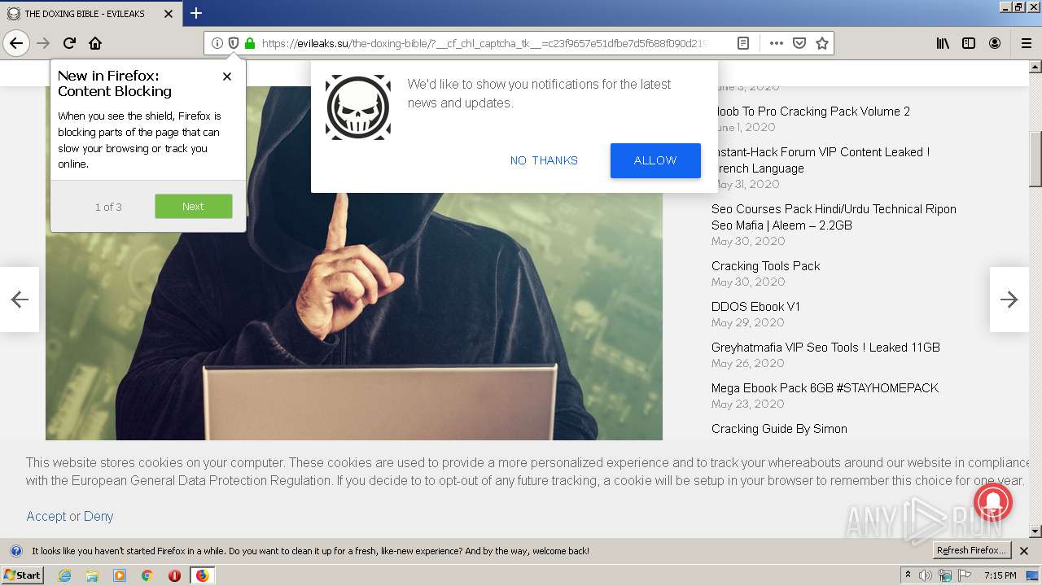Go back using the browser back arrow

(x=16, y=43)
